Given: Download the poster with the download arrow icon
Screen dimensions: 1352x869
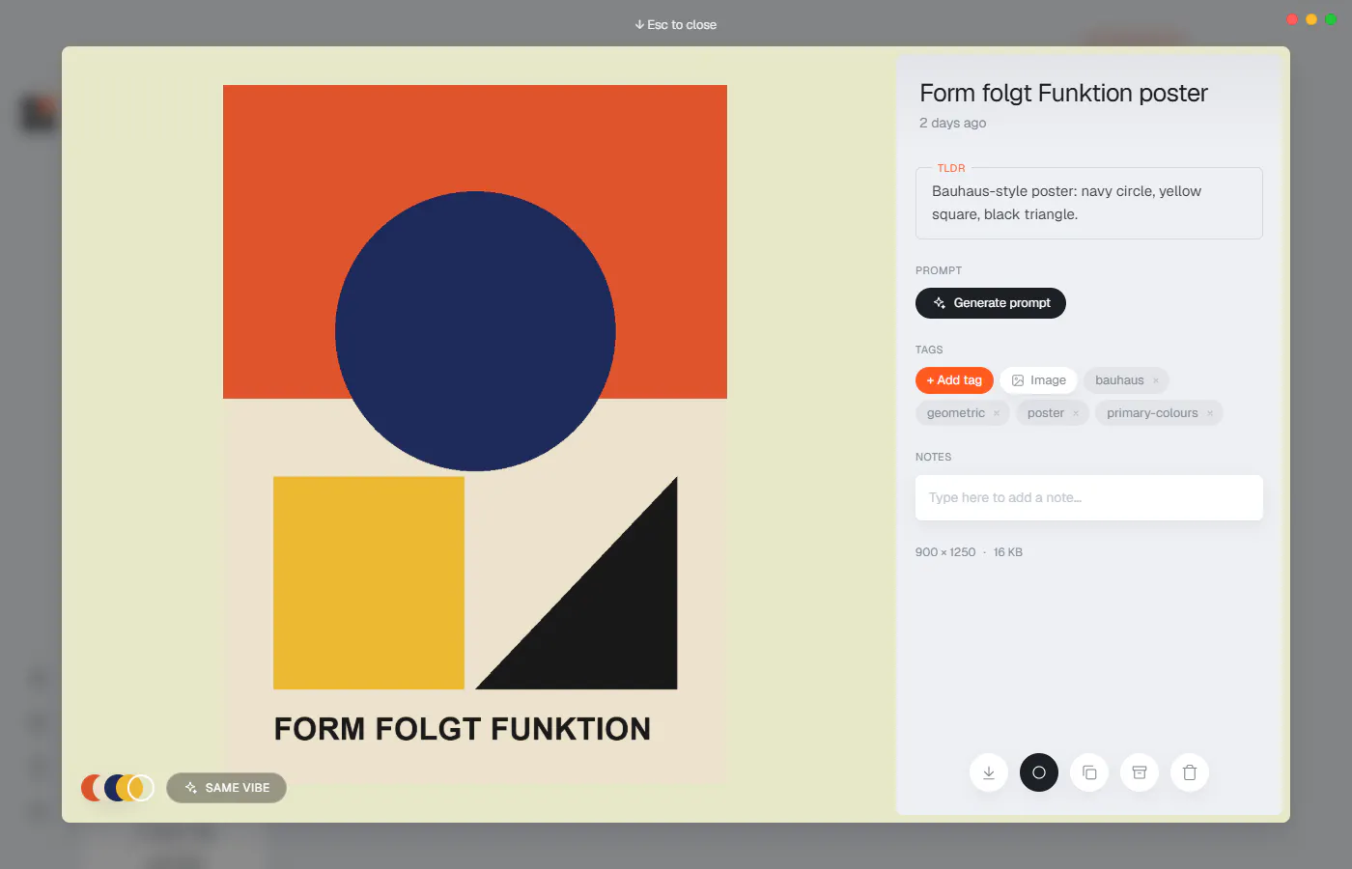Looking at the screenshot, I should coord(989,772).
